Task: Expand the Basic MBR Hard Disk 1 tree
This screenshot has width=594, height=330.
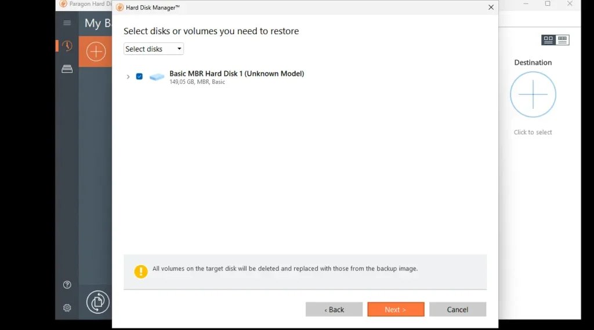Action: pos(128,76)
